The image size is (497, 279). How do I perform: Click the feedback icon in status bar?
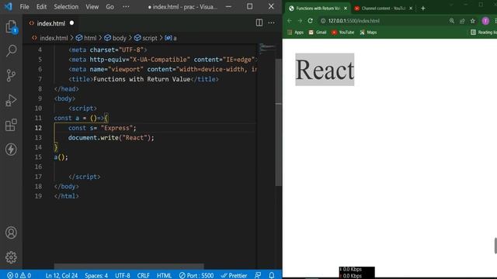258,275
